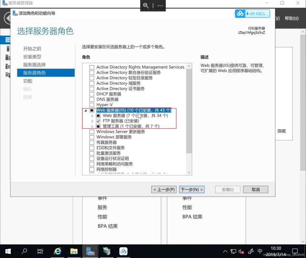The width and height of the screenshot is (306, 258).
Task: Click the roles list scrollbar thumb
Action: point(189,111)
